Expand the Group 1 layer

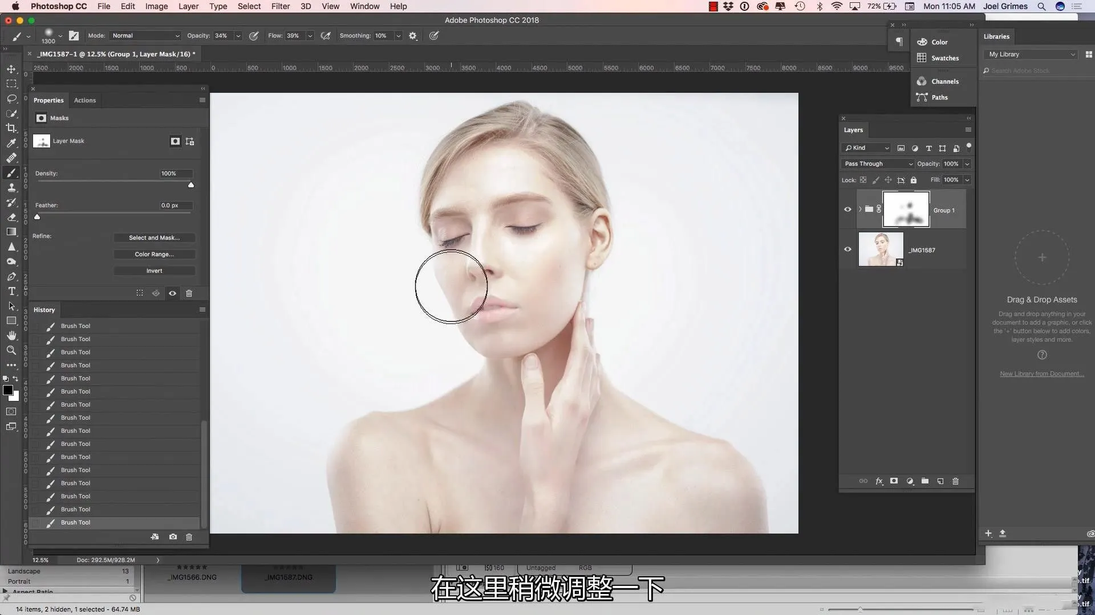click(859, 210)
